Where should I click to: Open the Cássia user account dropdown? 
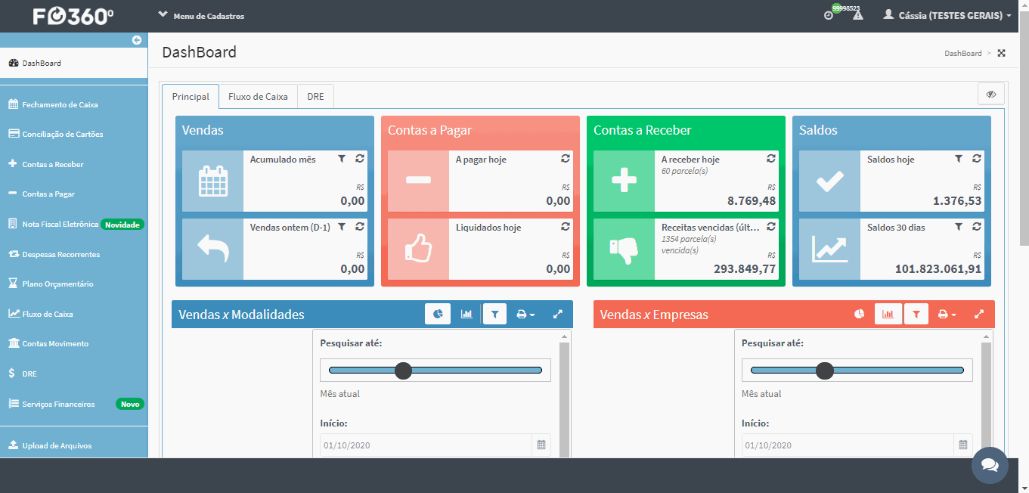[x=947, y=15]
